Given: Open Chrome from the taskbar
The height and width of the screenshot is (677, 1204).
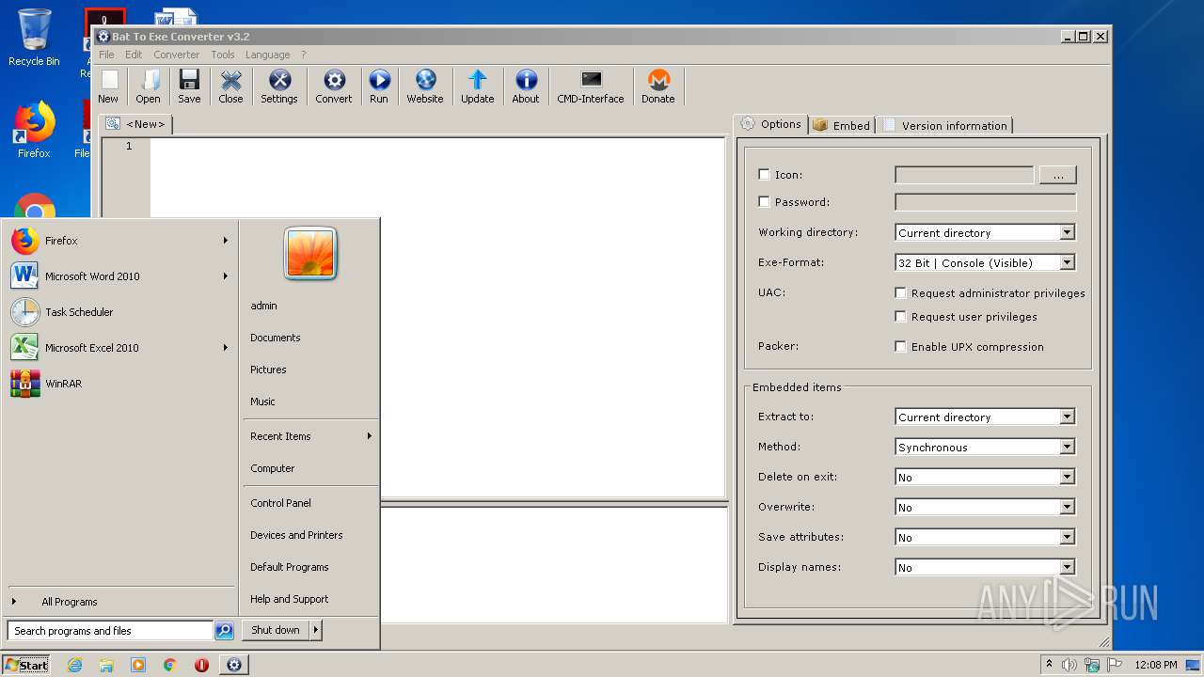Looking at the screenshot, I should tap(170, 665).
